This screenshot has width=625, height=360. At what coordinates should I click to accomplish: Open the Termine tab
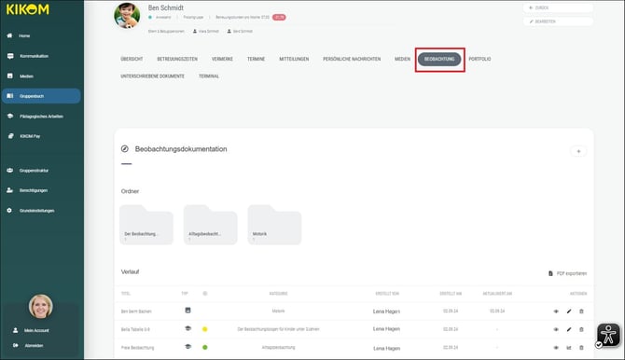(x=256, y=59)
